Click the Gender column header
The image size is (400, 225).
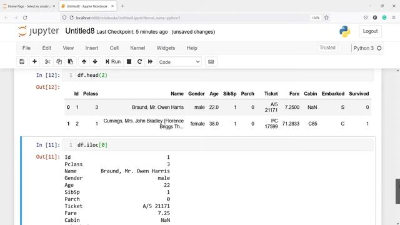pyautogui.click(x=196, y=94)
